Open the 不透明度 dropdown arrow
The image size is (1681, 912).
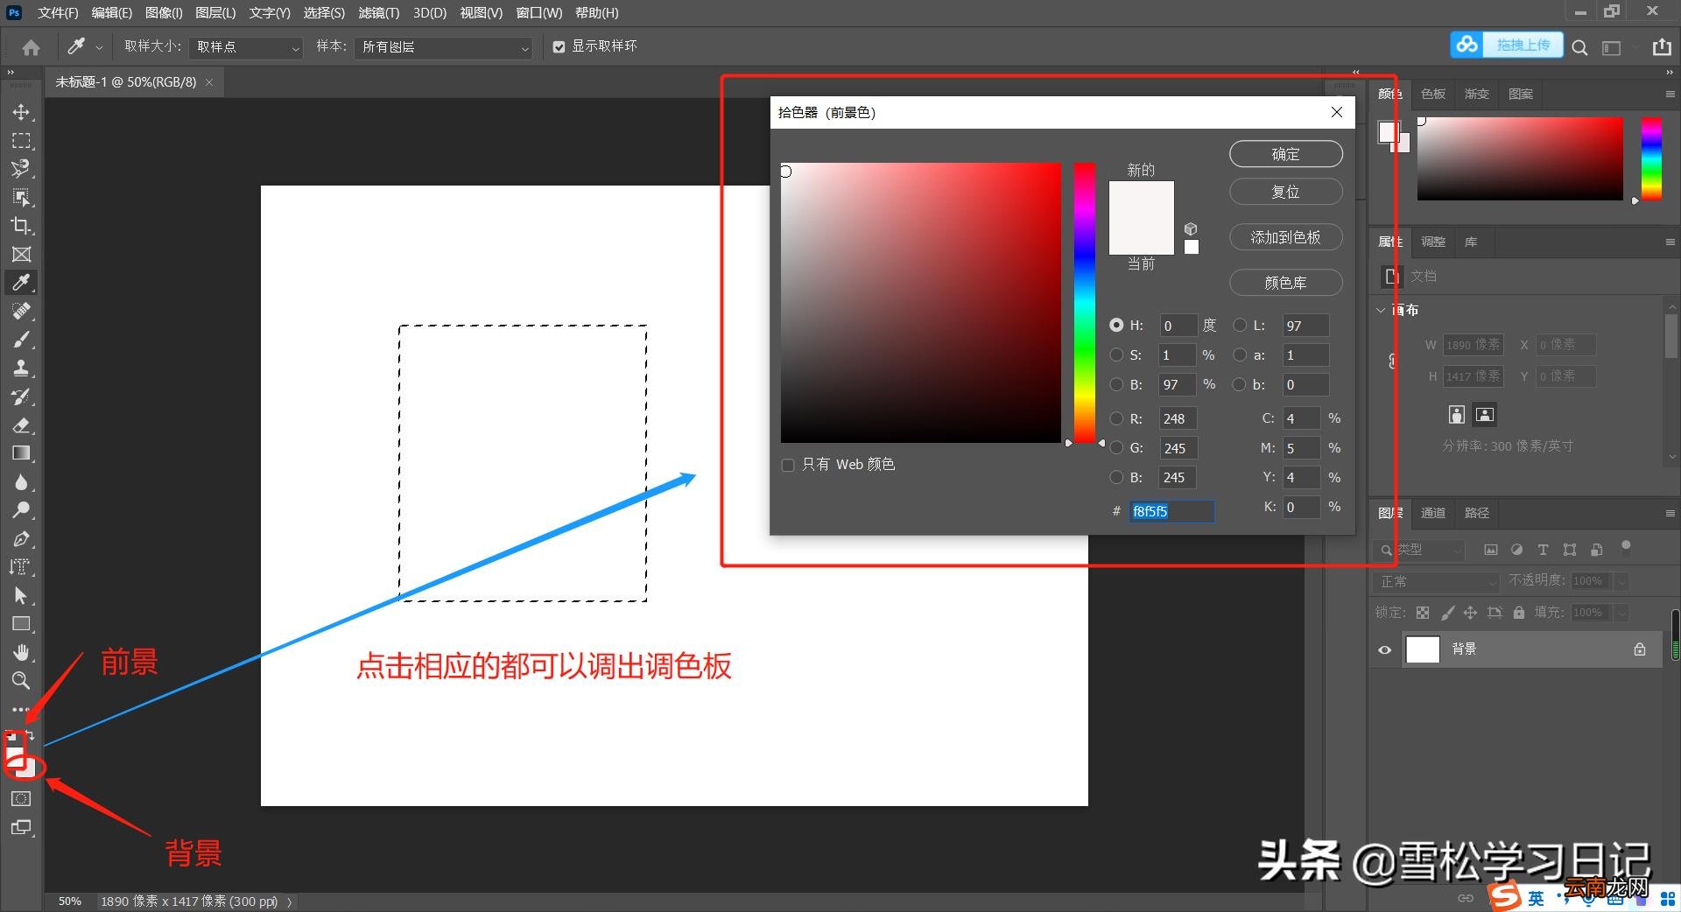[1621, 581]
